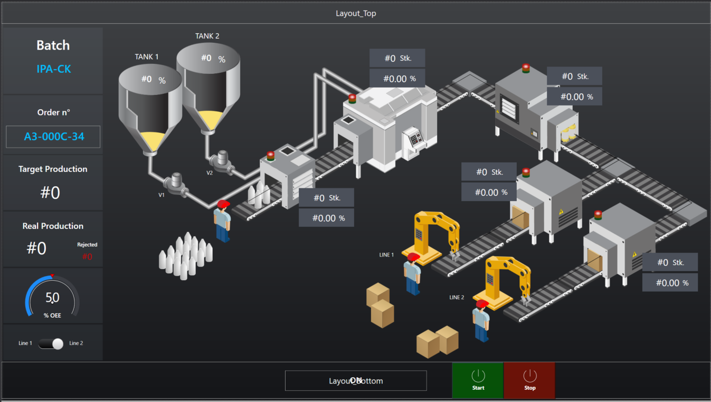711x402 pixels.
Task: Click the dark oven machine at the top right
Action: coord(536,113)
